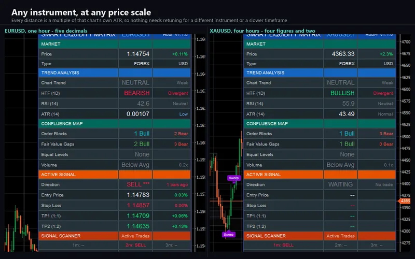415x259 pixels.
Task: Click the 0.03% entry price percentage
Action: 181,195
